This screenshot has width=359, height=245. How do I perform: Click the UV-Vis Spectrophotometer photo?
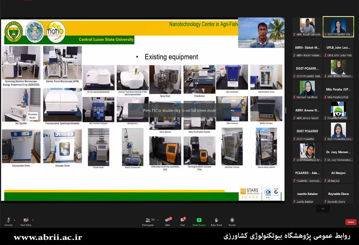pyautogui.click(x=99, y=78)
